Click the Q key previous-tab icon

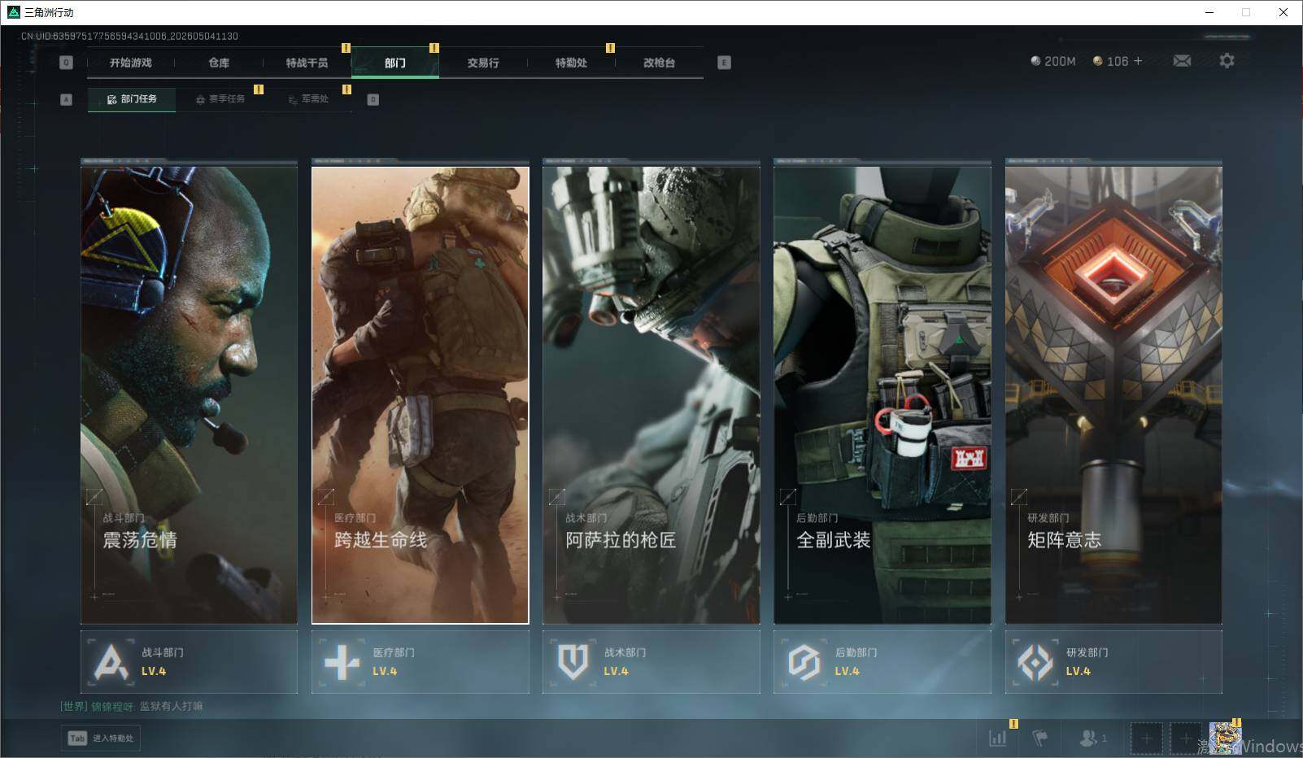tap(66, 63)
